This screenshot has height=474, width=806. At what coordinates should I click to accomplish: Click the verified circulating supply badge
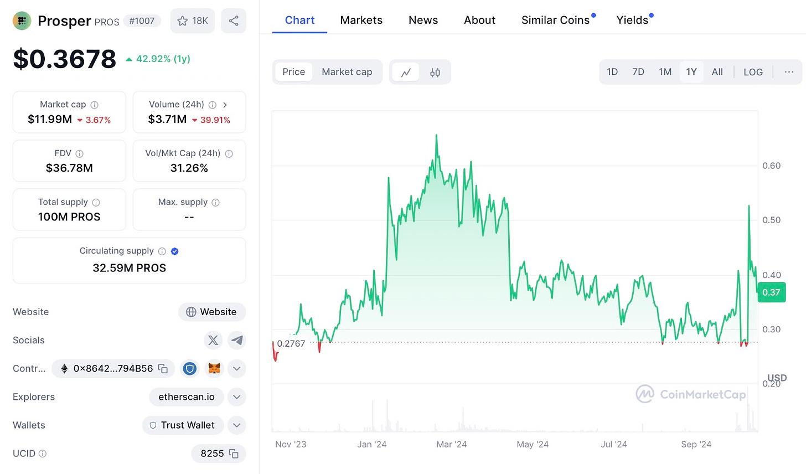coord(175,251)
